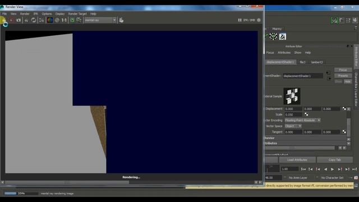The image size is (359, 202).
Task: Click the Hide button
Action: (348, 81)
